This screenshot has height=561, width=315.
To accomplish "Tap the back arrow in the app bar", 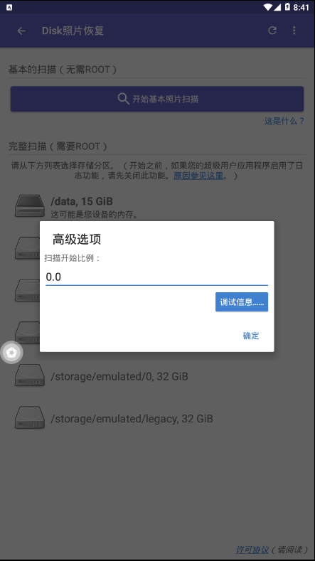I will click(21, 31).
